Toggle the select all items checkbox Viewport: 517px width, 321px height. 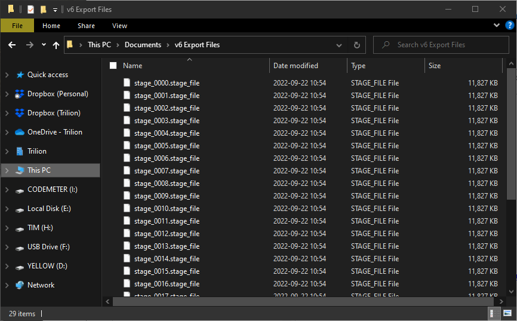(x=113, y=66)
